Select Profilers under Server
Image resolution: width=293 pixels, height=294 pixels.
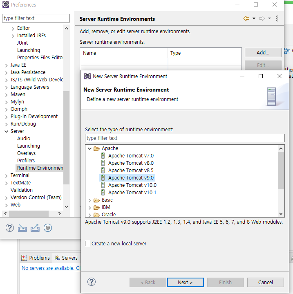coord(26,161)
